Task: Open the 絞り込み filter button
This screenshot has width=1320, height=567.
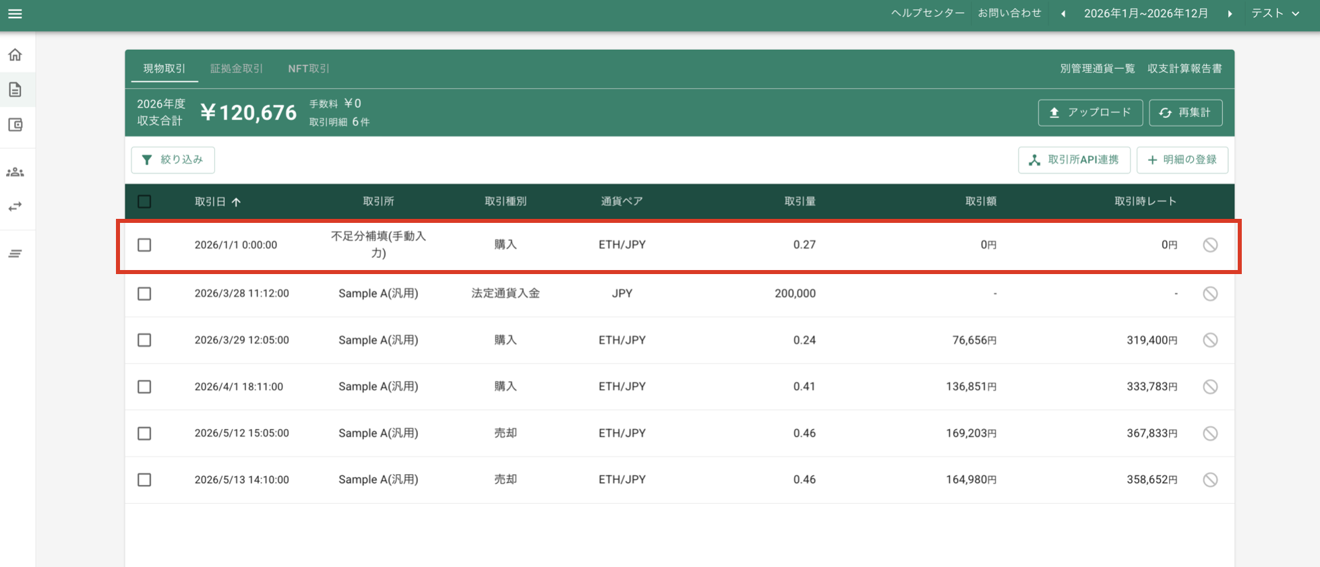Action: (173, 160)
